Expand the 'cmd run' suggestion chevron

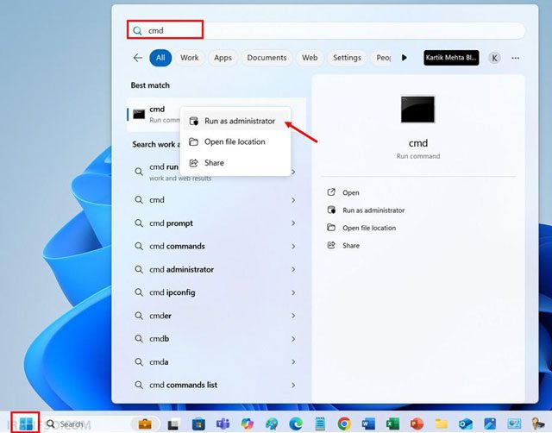tap(293, 173)
